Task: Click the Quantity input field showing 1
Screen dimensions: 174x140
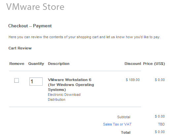Action: click(x=36, y=81)
